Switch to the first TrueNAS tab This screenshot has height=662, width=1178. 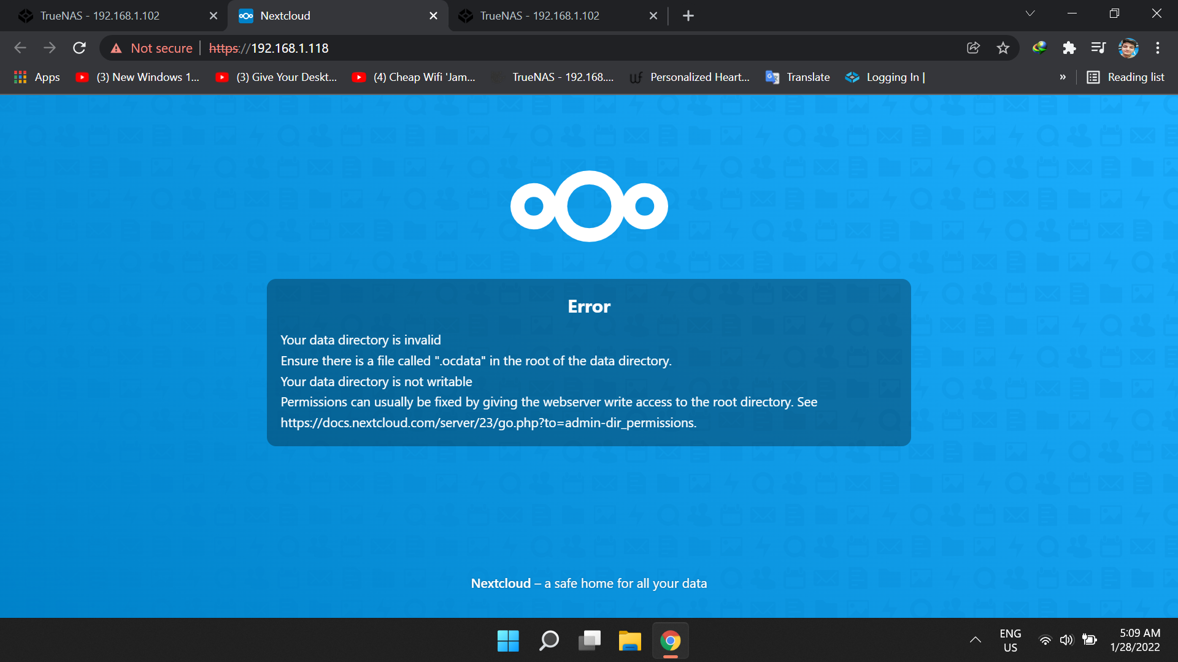coord(100,16)
